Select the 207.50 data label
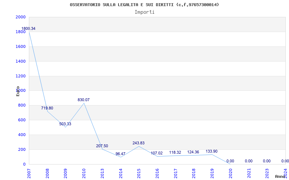 click(102, 146)
